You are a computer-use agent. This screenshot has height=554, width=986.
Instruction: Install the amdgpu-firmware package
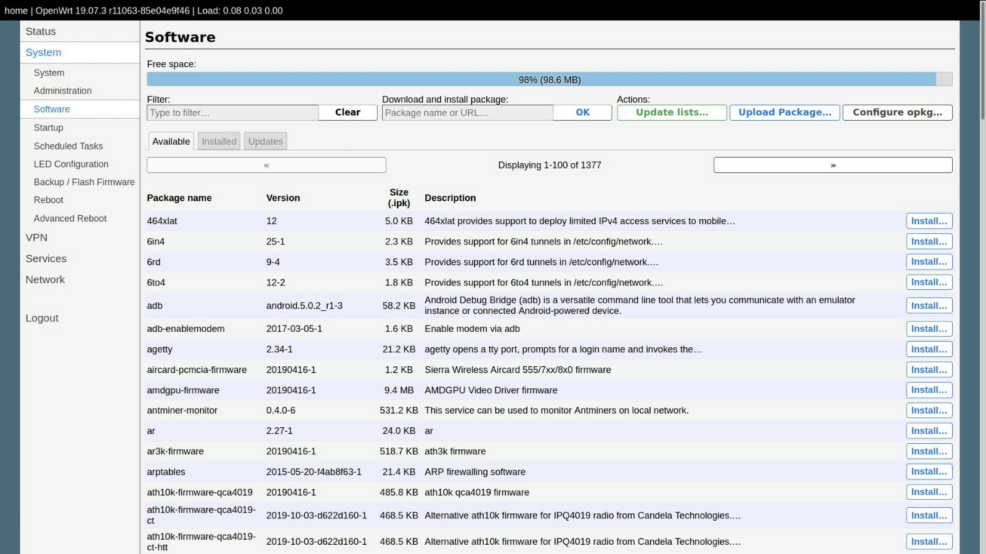929,390
